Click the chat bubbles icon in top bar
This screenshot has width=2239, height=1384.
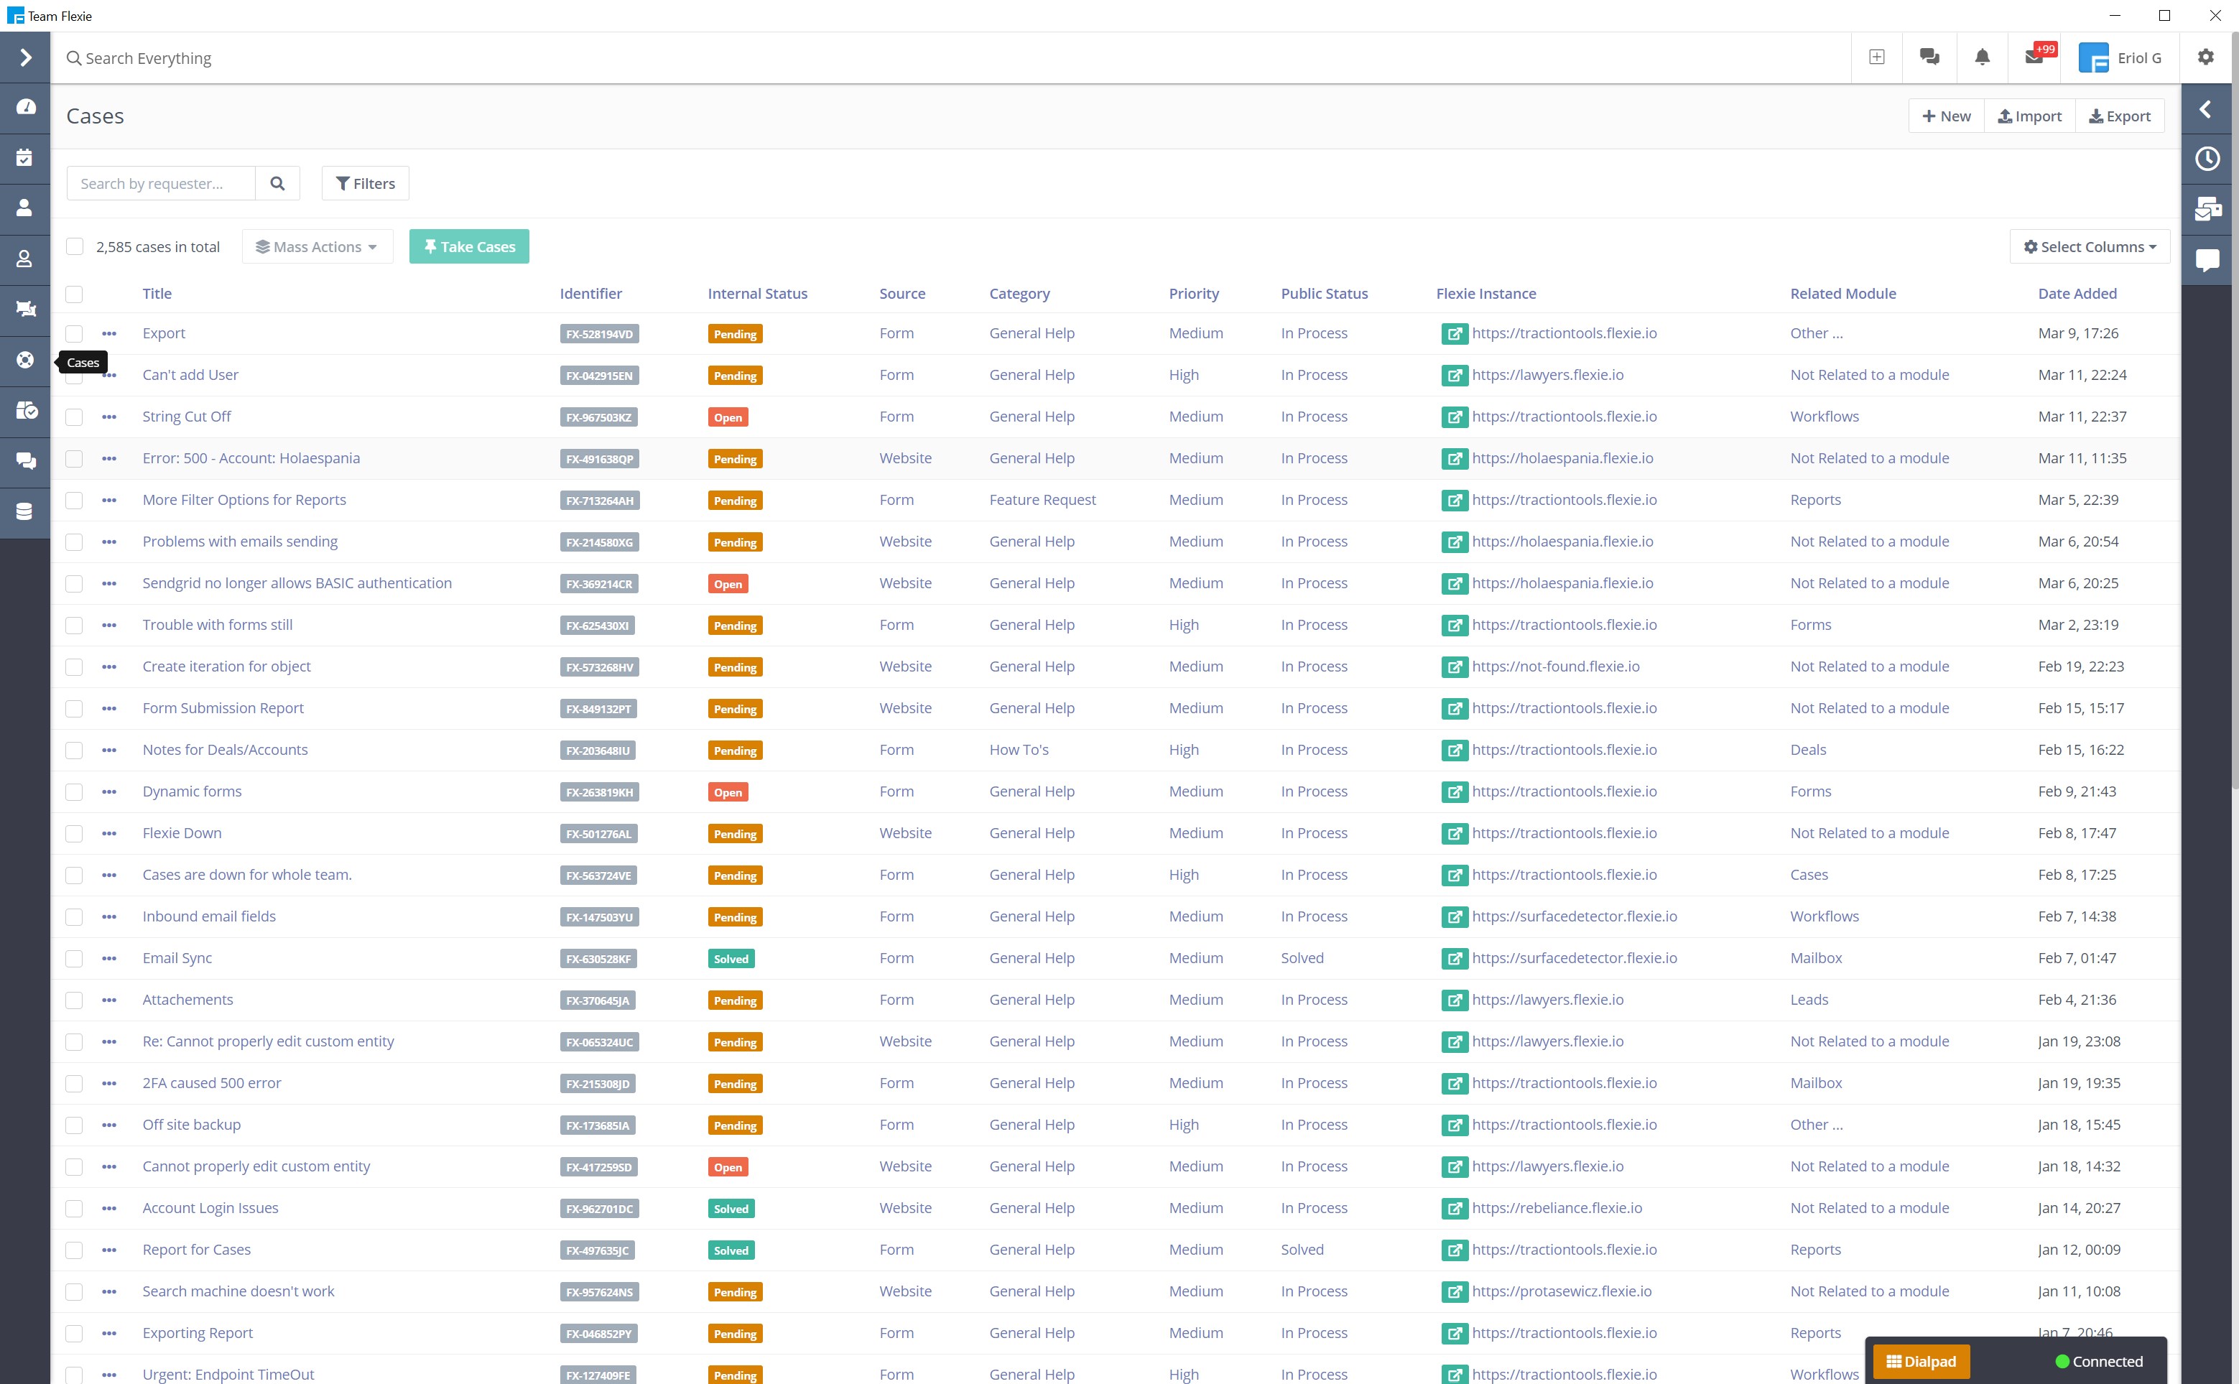coord(1929,57)
